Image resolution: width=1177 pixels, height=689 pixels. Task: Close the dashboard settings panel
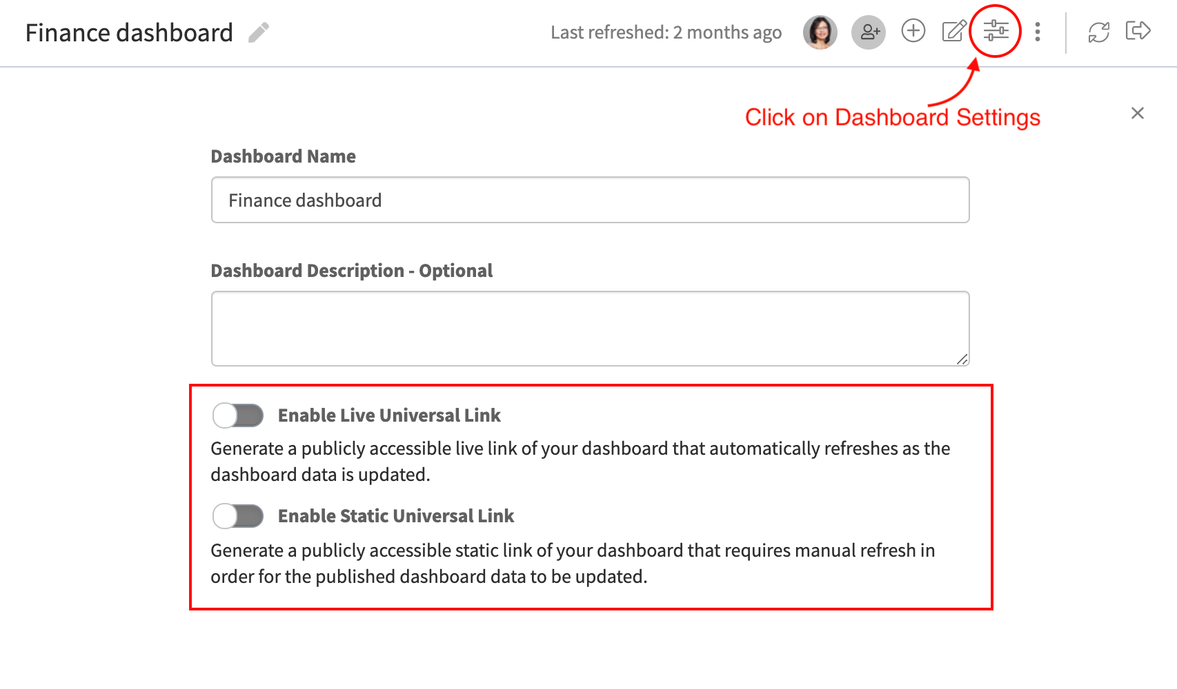[x=1138, y=113]
